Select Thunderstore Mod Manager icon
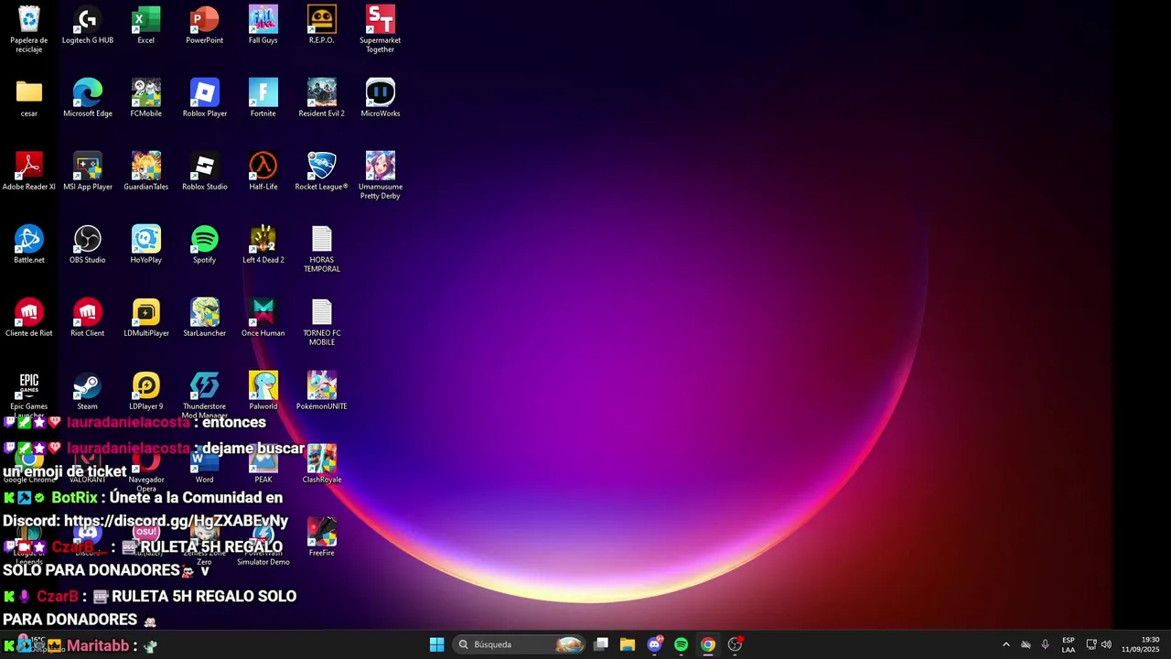Screen dimensions: 1171x659 tap(205, 395)
